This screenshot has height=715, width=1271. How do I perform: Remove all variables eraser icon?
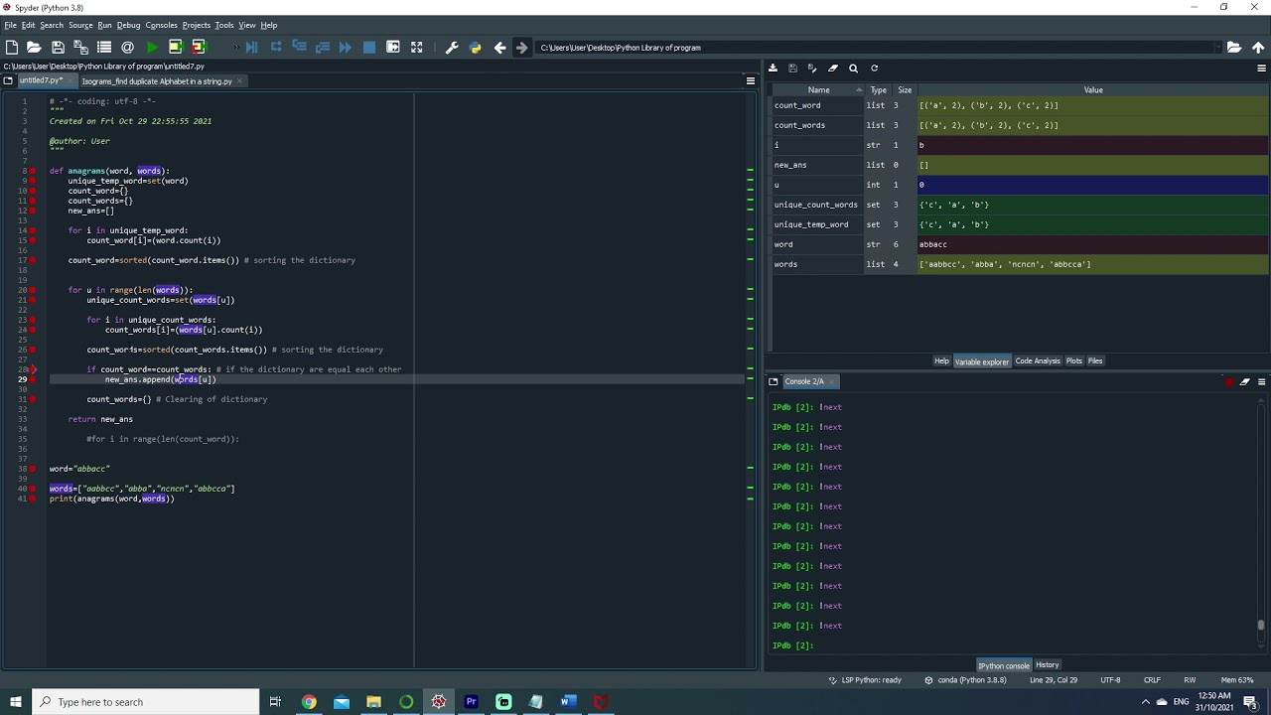(x=833, y=69)
